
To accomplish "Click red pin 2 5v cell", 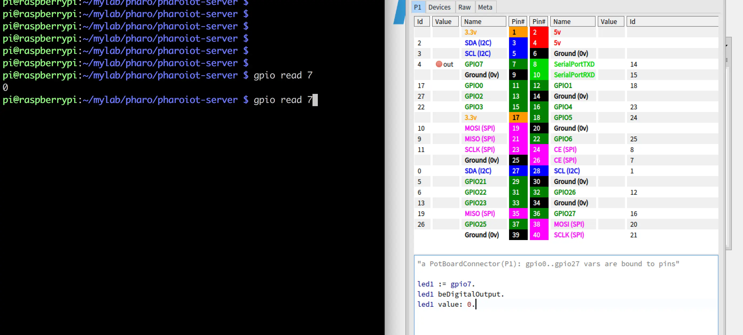I will (x=538, y=32).
